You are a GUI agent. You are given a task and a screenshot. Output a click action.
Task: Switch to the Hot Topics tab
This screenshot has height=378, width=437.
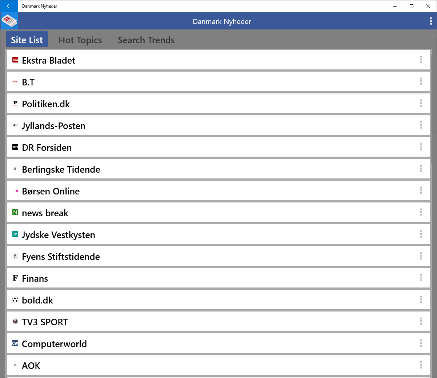pyautogui.click(x=80, y=40)
